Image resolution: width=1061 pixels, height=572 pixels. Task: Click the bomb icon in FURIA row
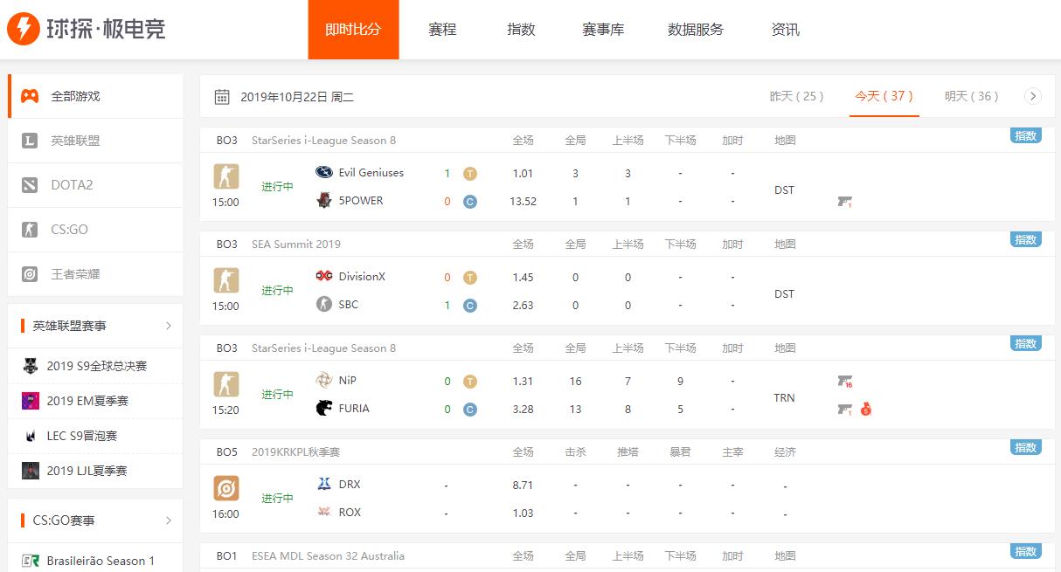(x=866, y=410)
